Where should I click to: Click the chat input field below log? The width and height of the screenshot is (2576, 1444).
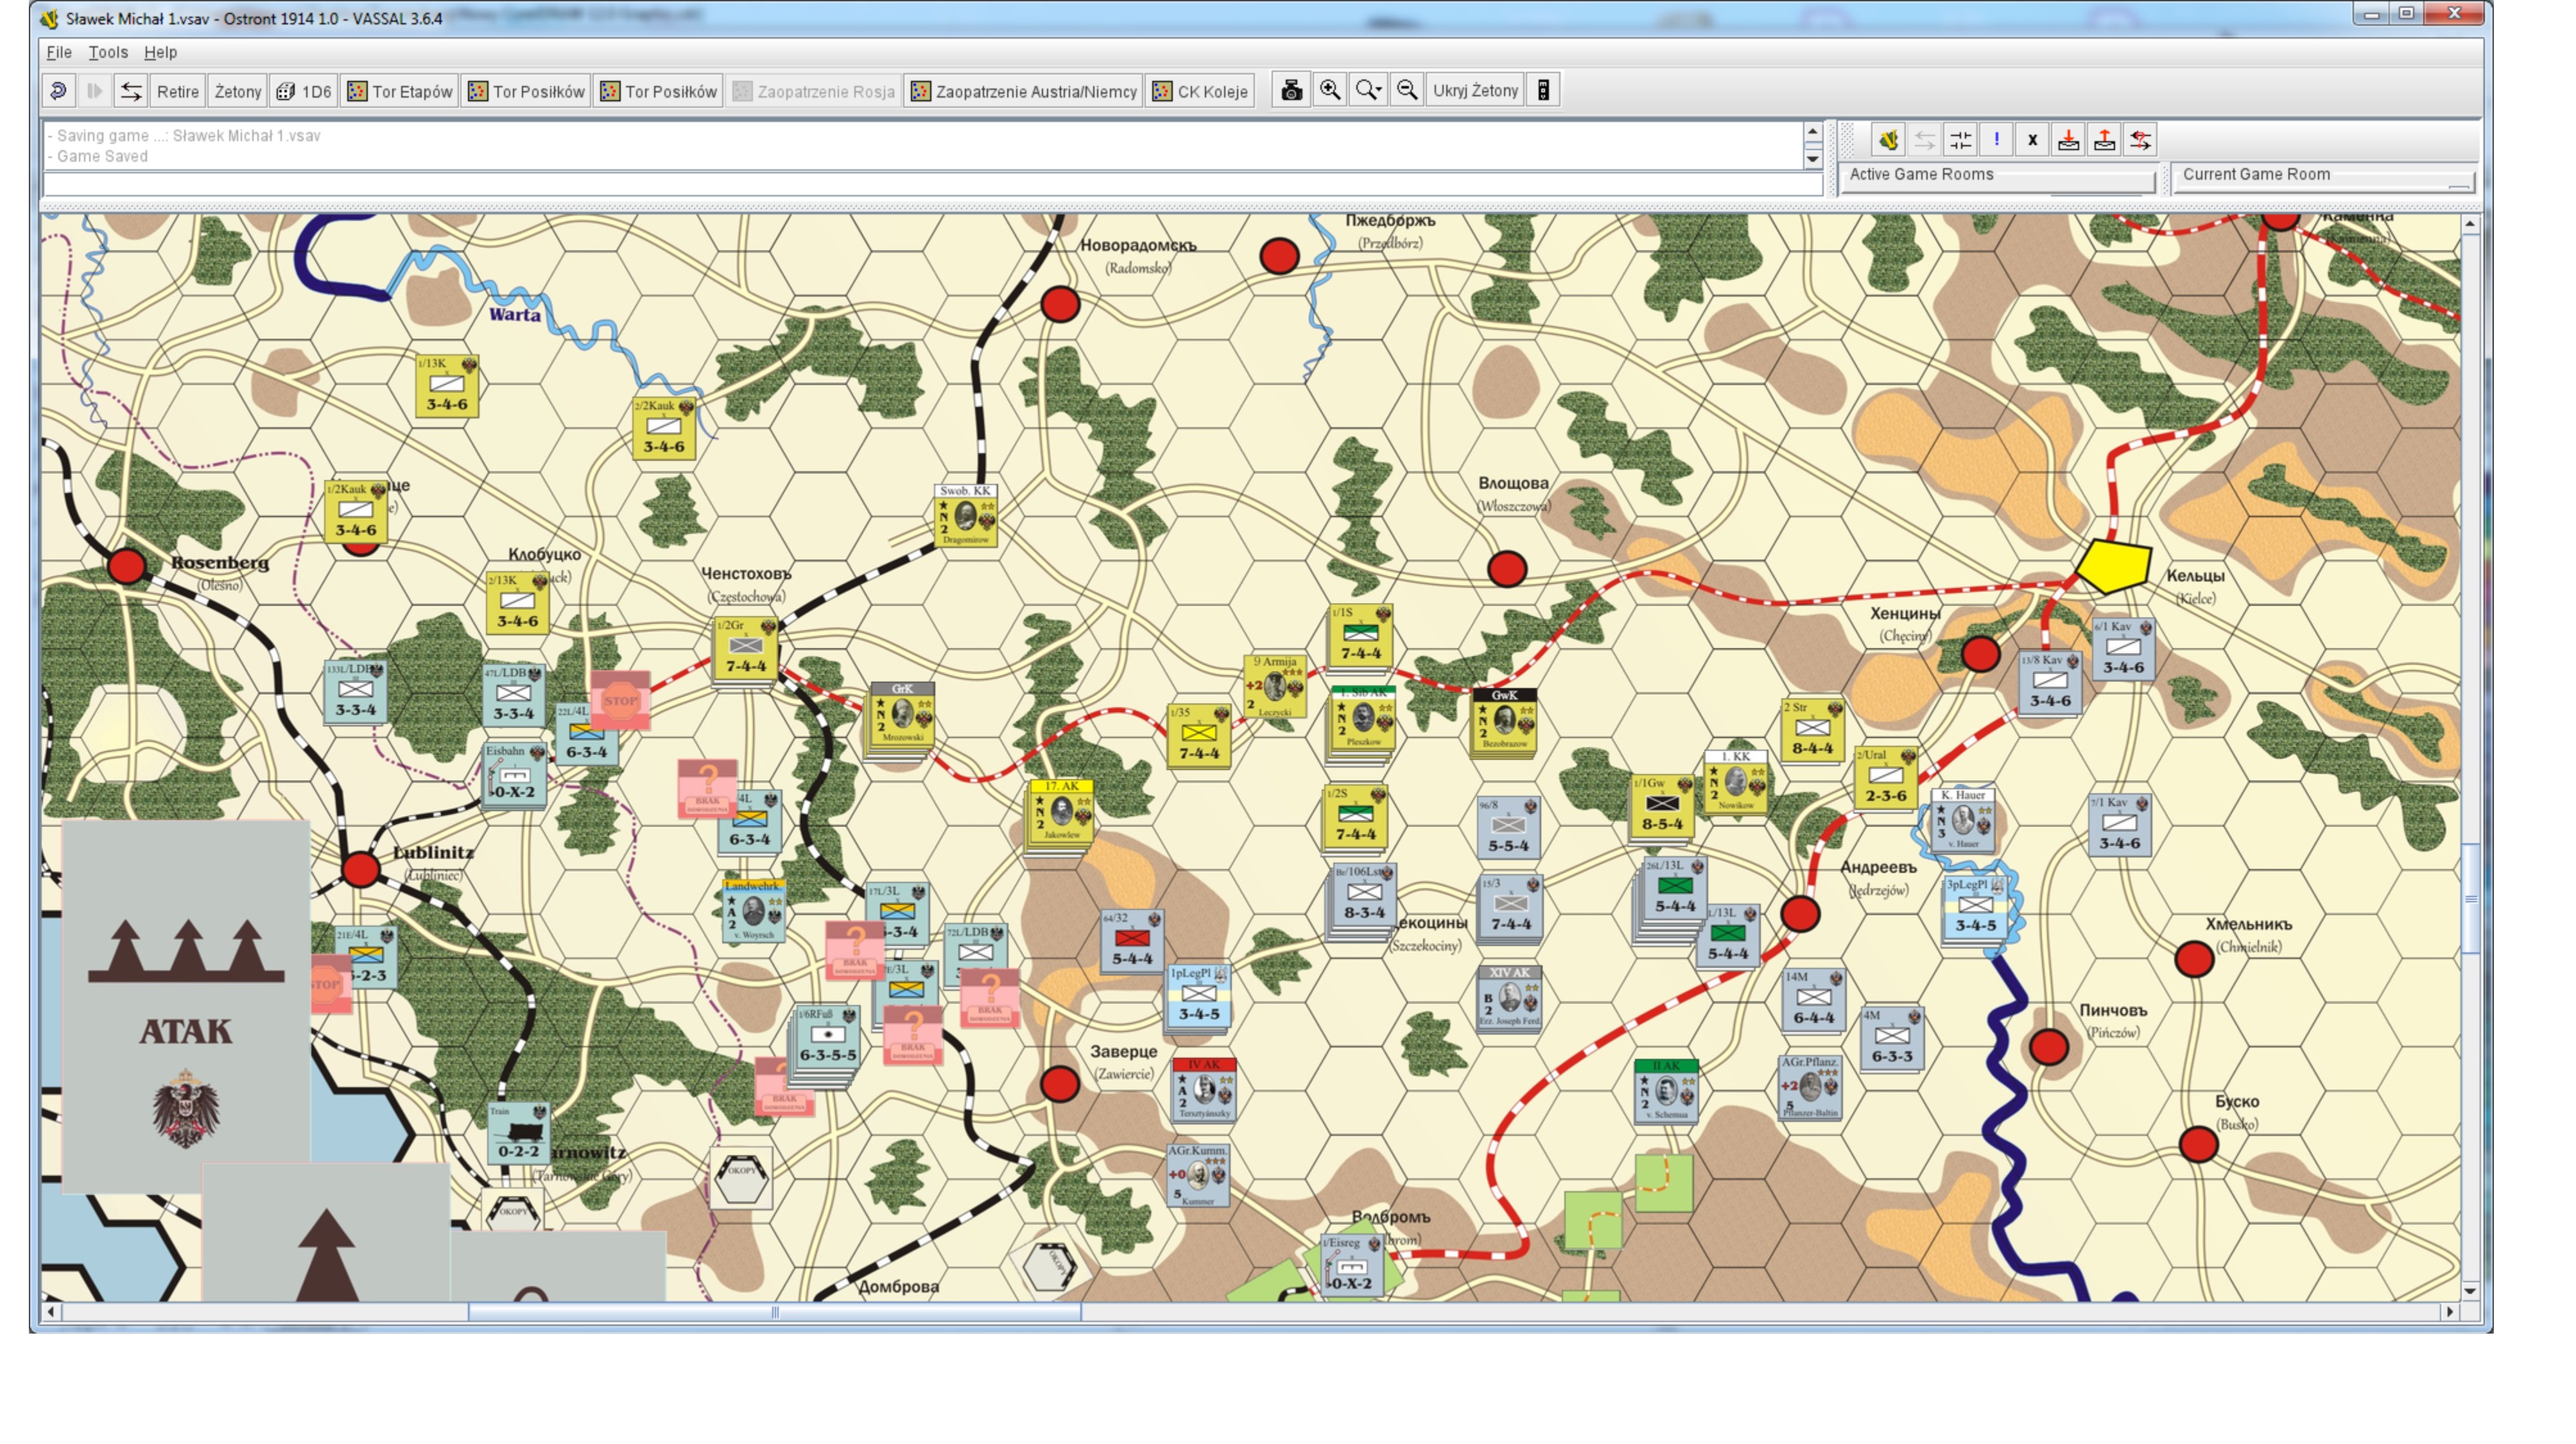[930, 184]
